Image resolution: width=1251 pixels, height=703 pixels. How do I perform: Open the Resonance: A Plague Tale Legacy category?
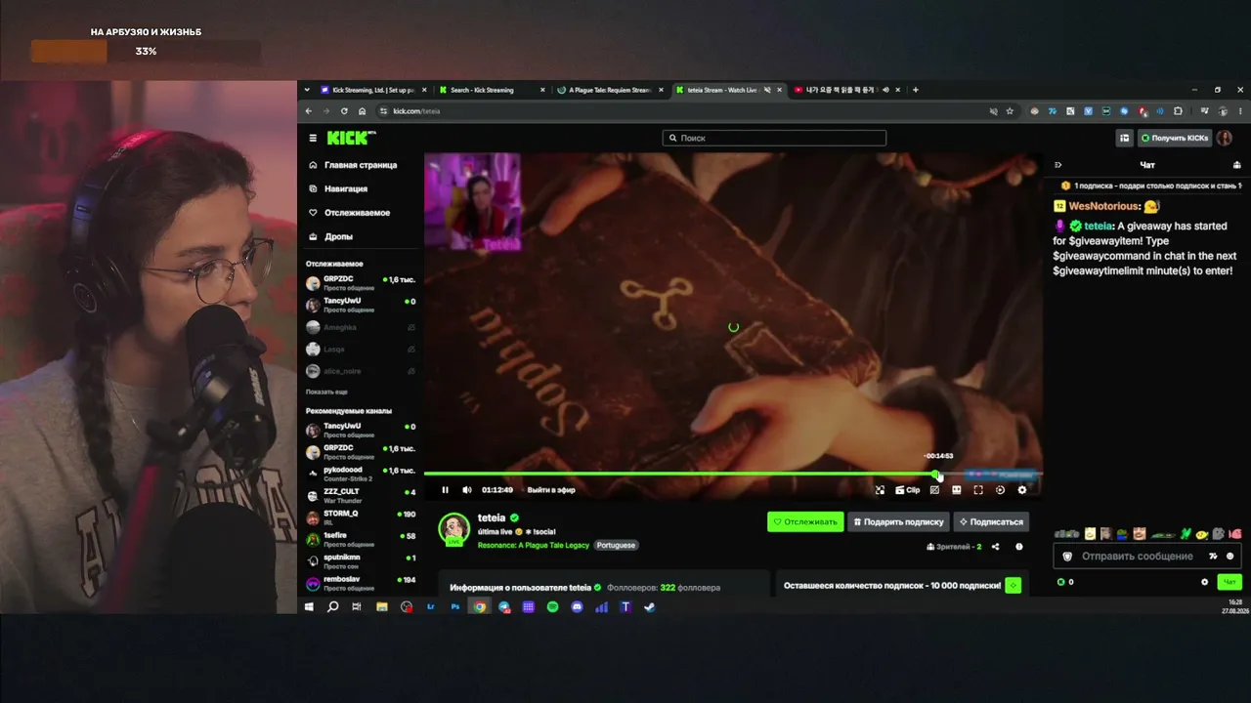(534, 545)
